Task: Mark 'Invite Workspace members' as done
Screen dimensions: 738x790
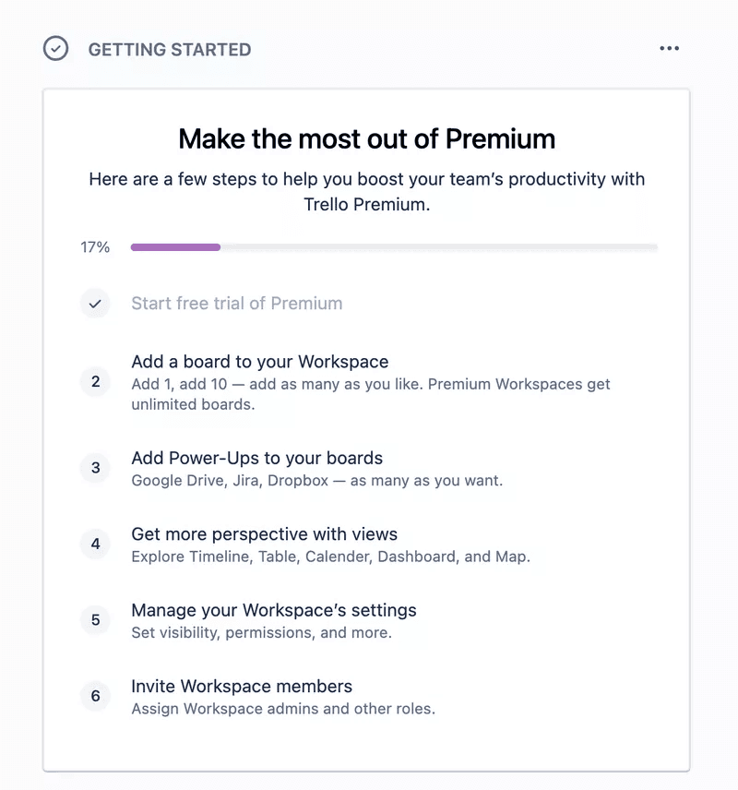Action: 95,696
